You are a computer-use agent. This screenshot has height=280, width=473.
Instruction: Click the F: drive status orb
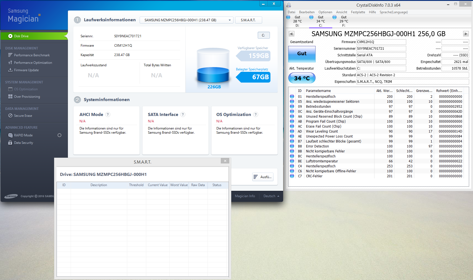click(x=334, y=17)
